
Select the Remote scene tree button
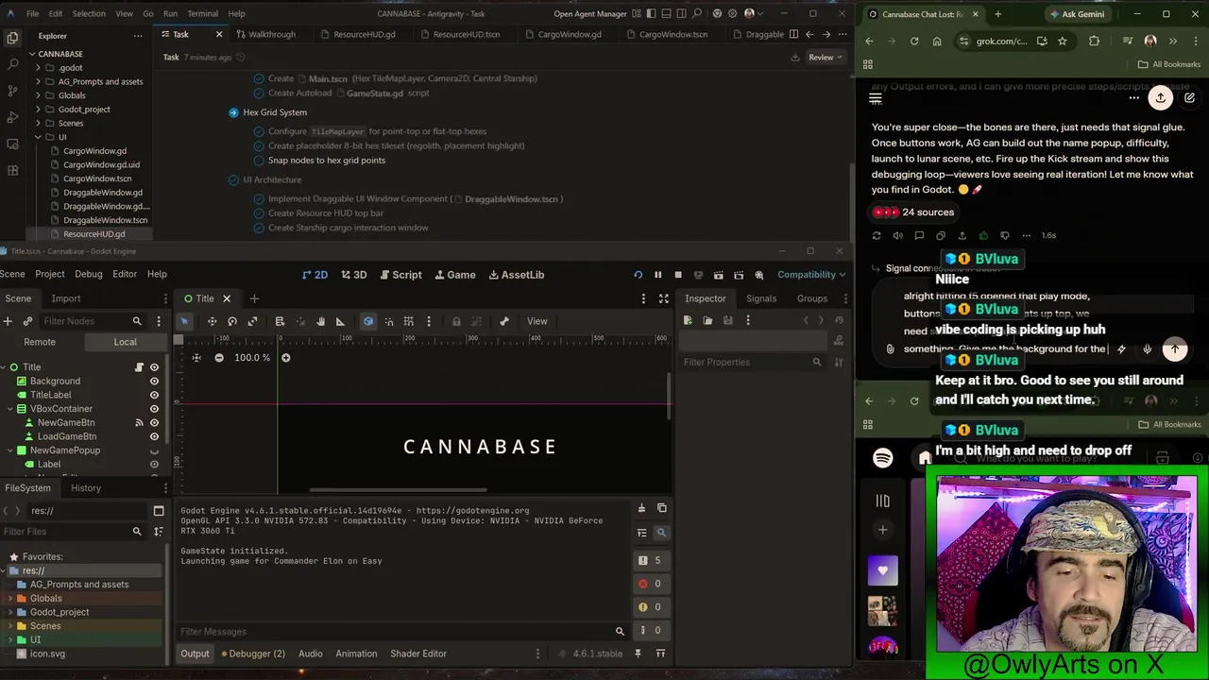pos(40,342)
